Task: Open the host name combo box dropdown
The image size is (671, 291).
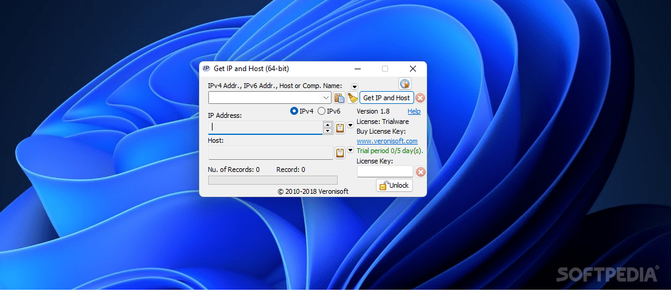Action: click(x=326, y=98)
